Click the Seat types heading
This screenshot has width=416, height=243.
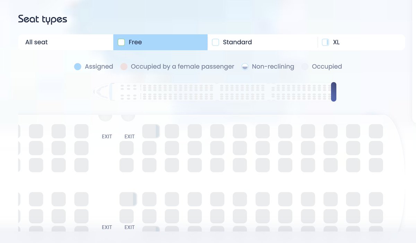[x=43, y=19]
